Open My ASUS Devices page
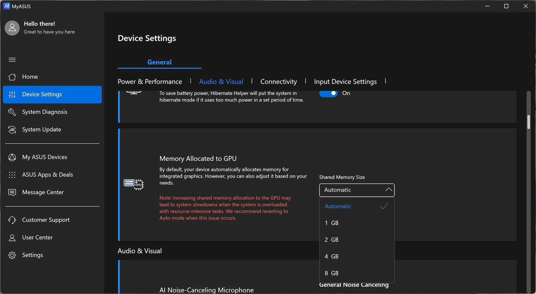 pos(52,157)
